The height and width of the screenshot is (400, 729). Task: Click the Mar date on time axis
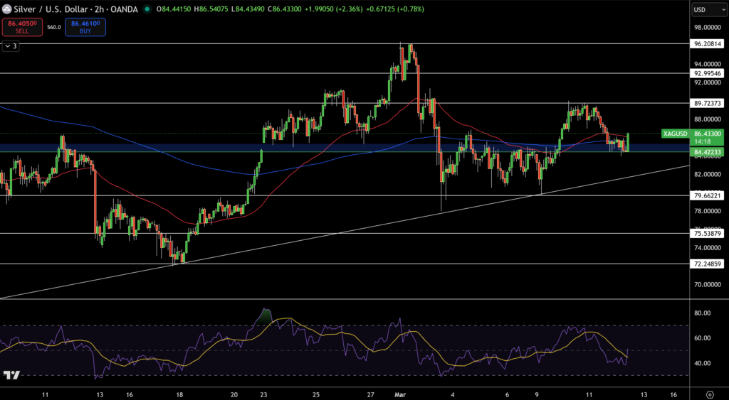coord(399,393)
